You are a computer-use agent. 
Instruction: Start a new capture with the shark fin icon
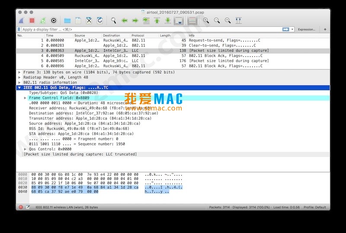tap(21, 20)
